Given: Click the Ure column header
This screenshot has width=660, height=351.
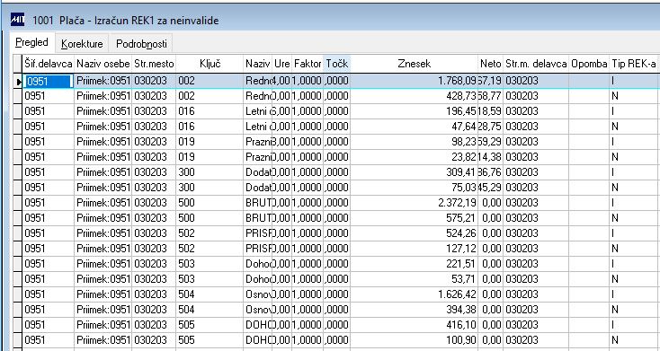Looking at the screenshot, I should (x=282, y=64).
